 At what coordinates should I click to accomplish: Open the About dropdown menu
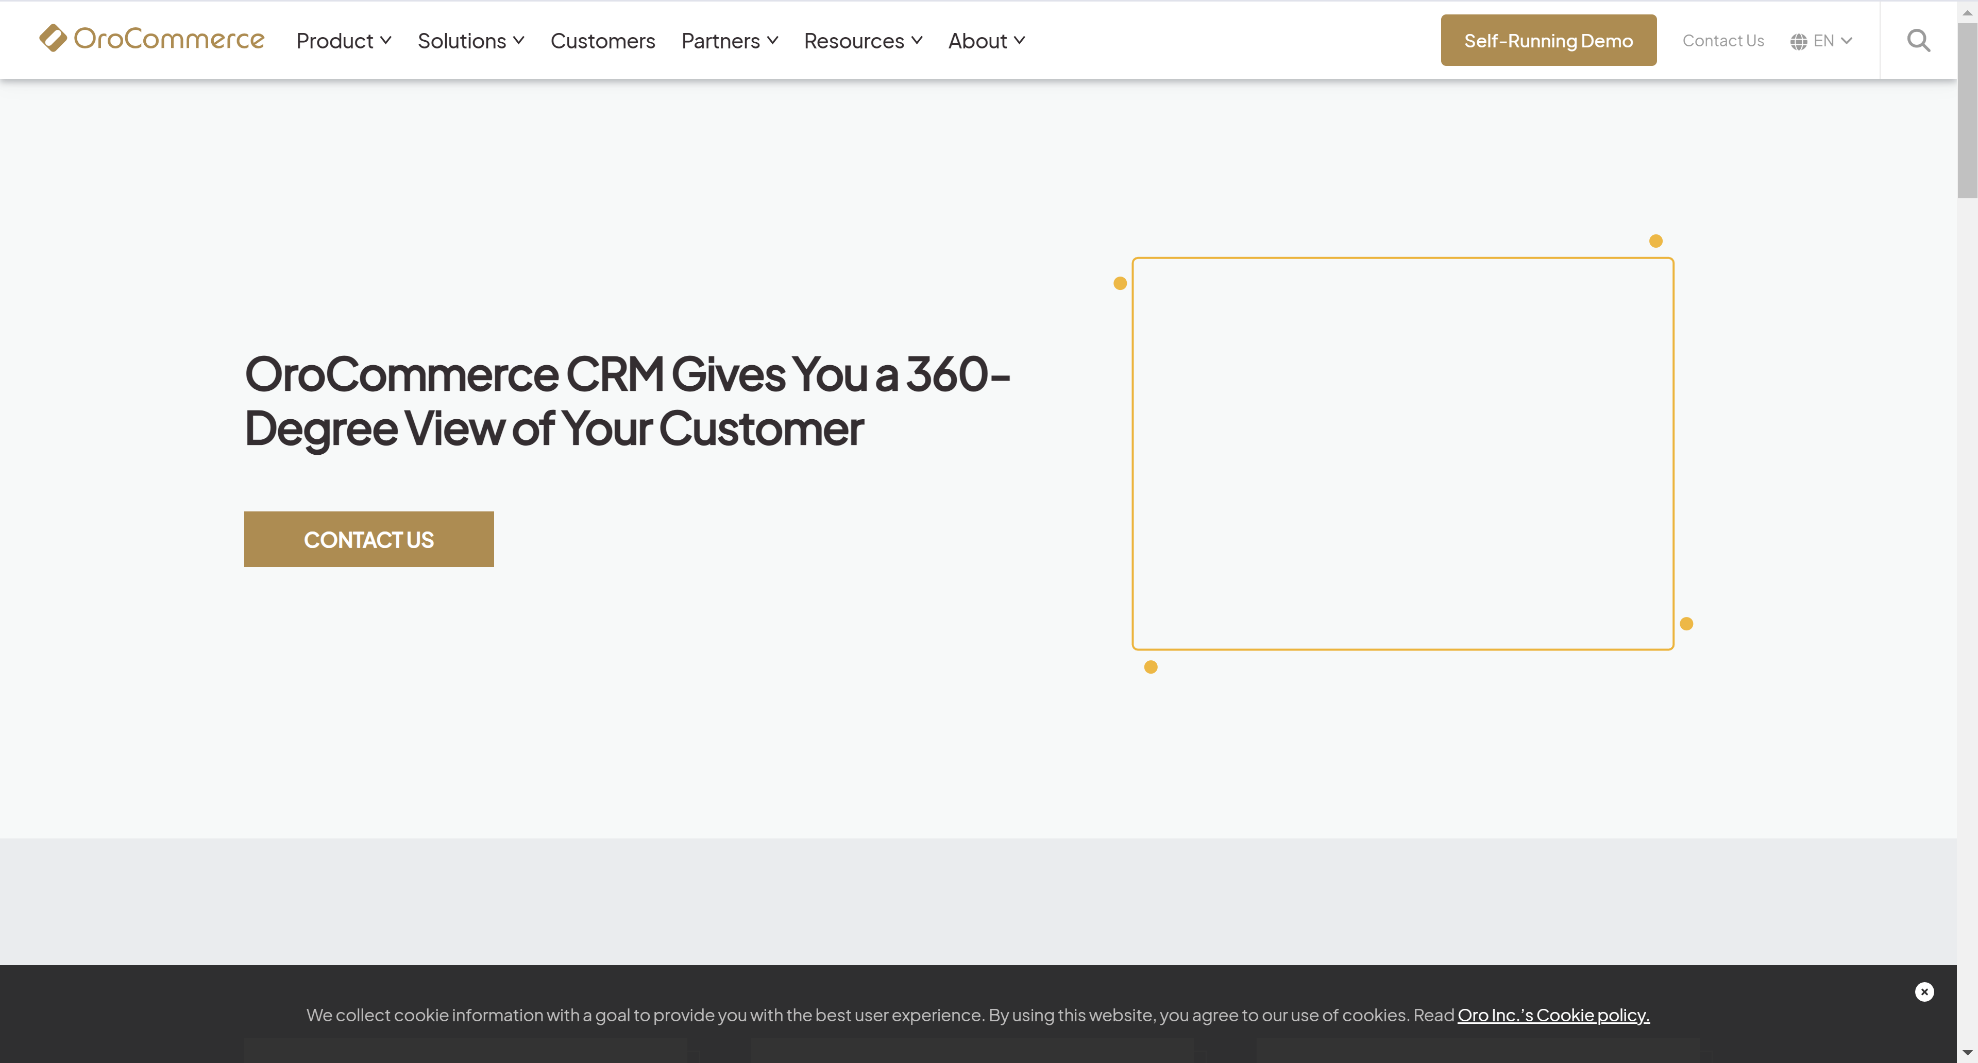986,41
